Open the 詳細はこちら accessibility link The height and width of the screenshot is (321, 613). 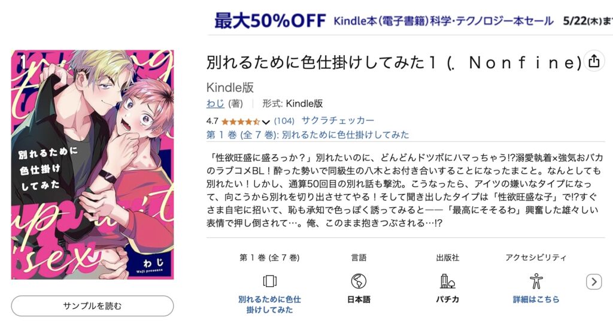click(x=536, y=299)
